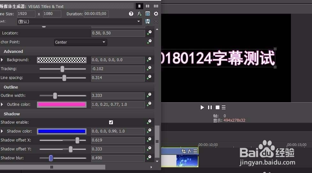Toggle animation for Line spacing

point(149,77)
